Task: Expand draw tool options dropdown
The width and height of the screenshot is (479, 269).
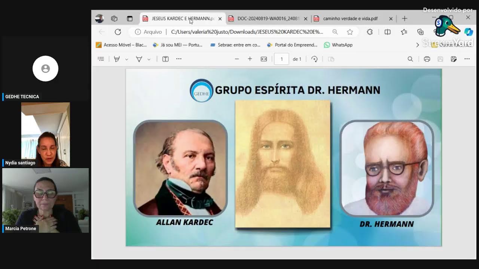Action: point(149,59)
